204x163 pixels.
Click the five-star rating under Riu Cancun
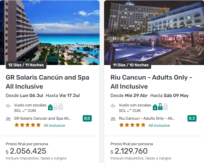tap(132, 125)
